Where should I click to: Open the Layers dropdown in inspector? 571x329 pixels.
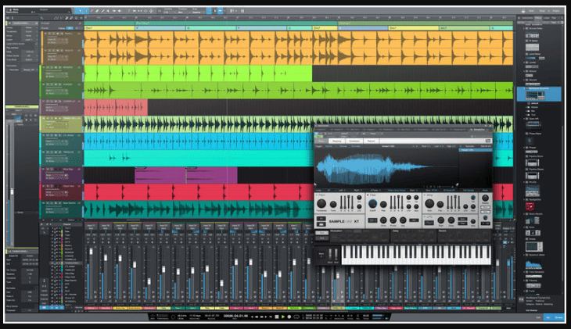[30, 40]
